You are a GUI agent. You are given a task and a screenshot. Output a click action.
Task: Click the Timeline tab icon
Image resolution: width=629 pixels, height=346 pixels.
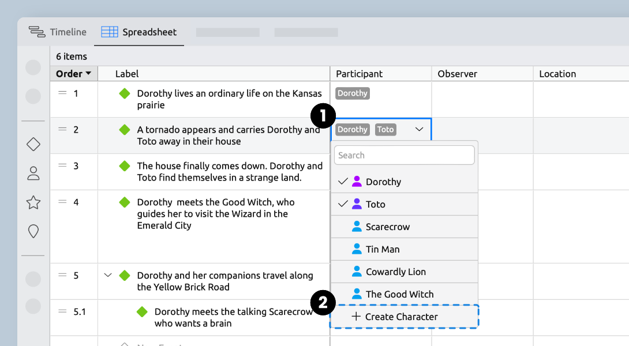[37, 32]
